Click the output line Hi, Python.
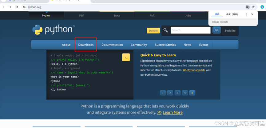This screenshot has height=128, width=266. tap(59, 90)
